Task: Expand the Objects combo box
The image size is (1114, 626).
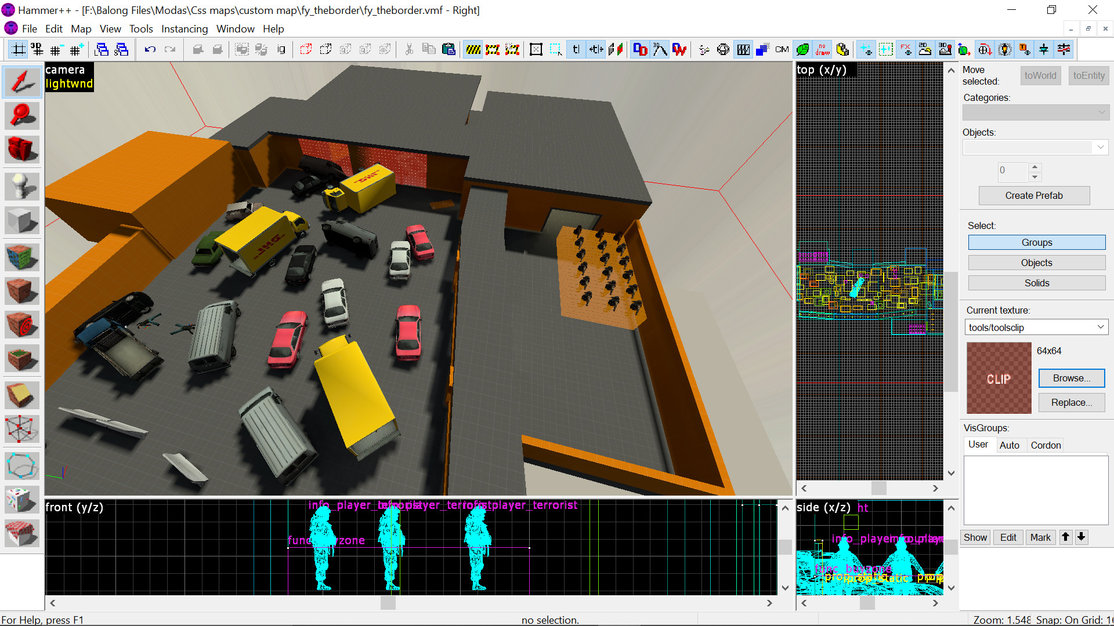Action: pyautogui.click(x=1100, y=148)
